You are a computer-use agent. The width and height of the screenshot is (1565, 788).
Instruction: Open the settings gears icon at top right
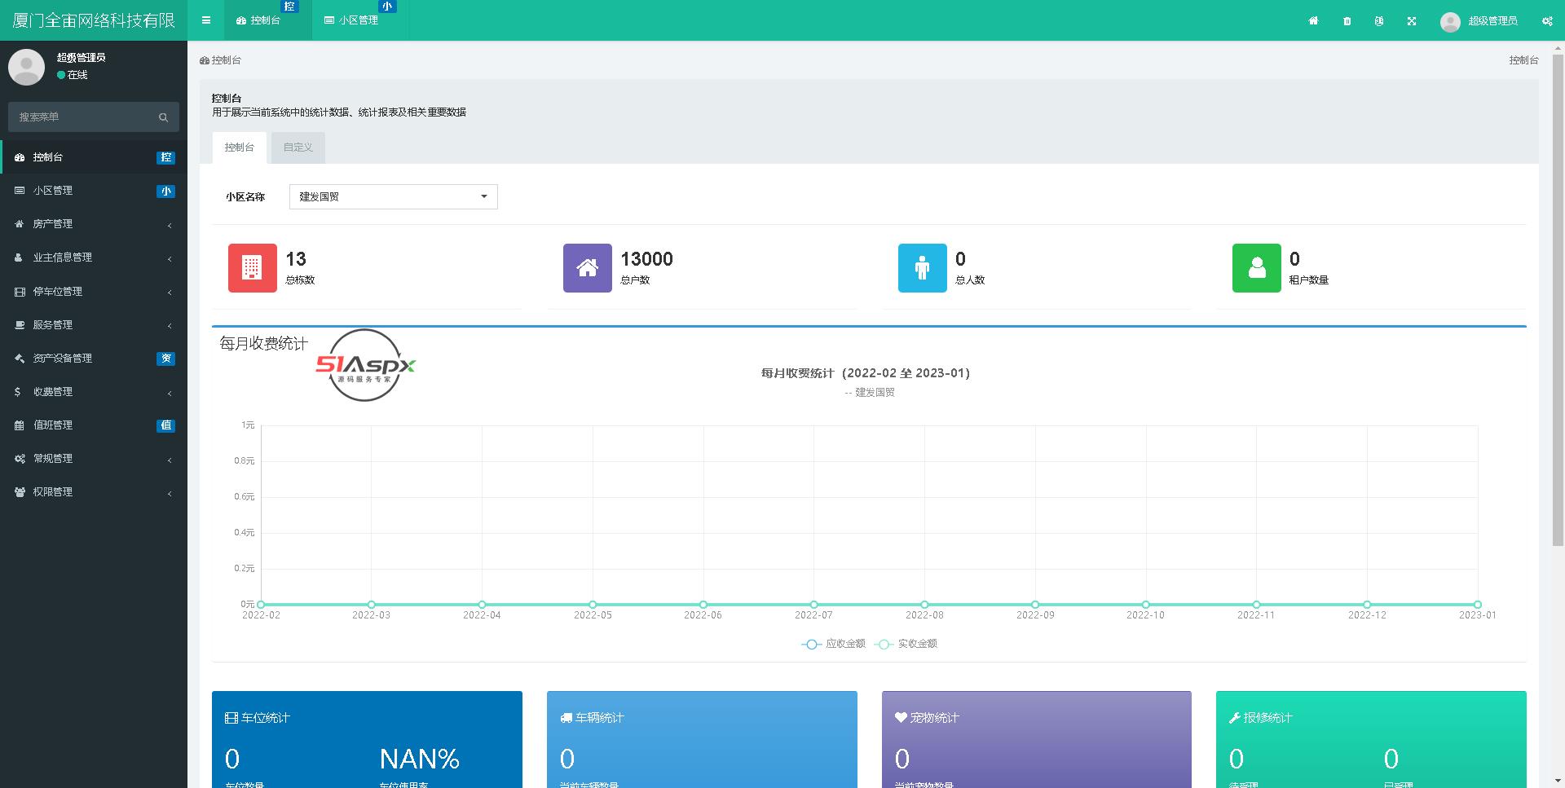(1546, 21)
